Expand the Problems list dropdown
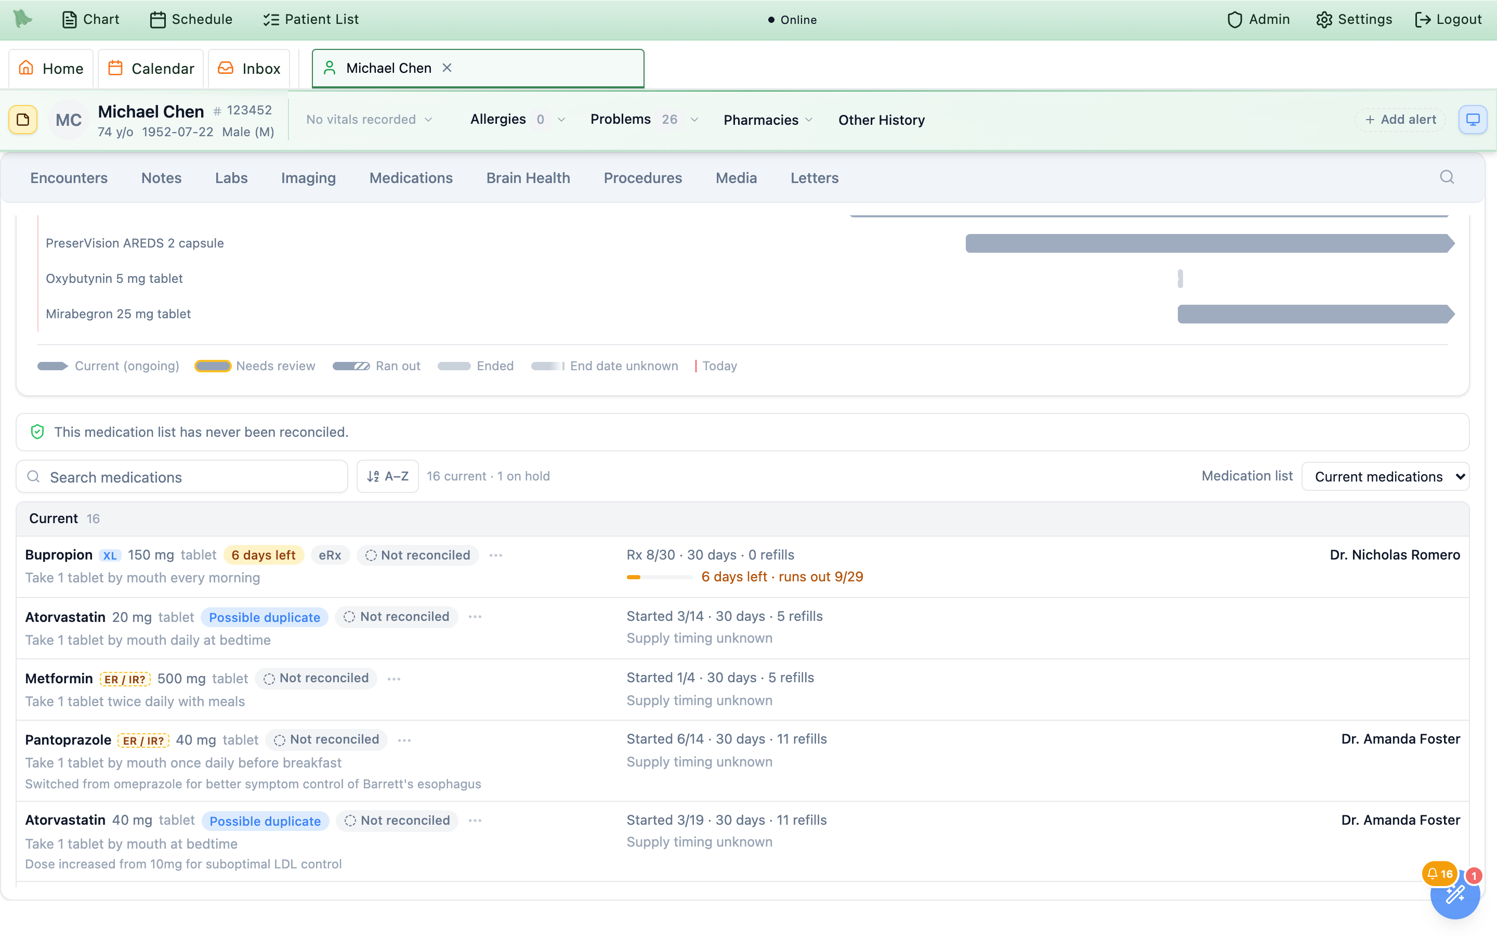 tap(645, 120)
